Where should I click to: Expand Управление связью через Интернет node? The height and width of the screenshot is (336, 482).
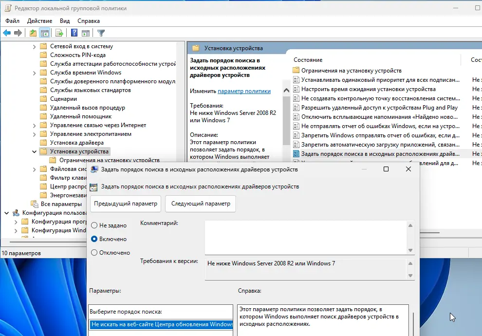point(34,126)
